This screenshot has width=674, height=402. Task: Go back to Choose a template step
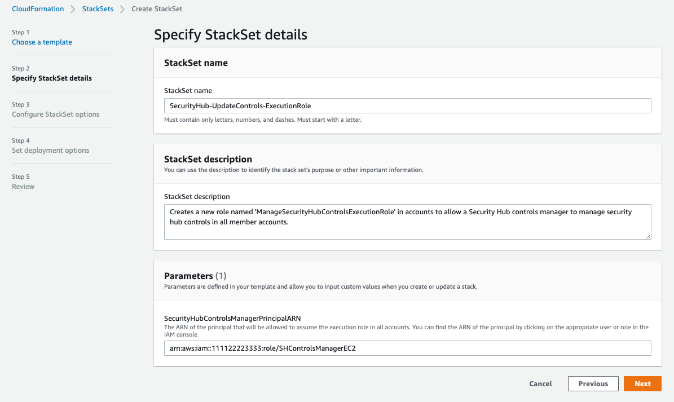42,42
